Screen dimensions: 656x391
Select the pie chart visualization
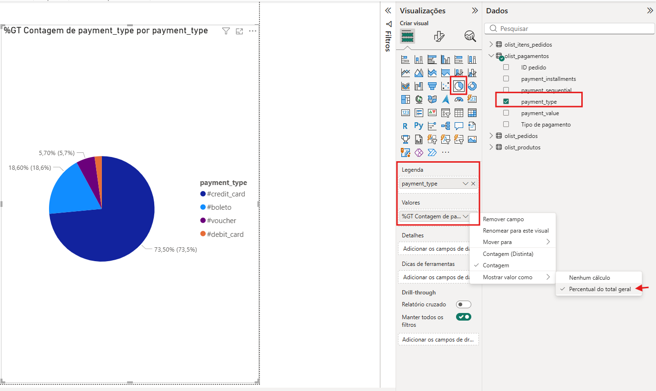click(458, 86)
